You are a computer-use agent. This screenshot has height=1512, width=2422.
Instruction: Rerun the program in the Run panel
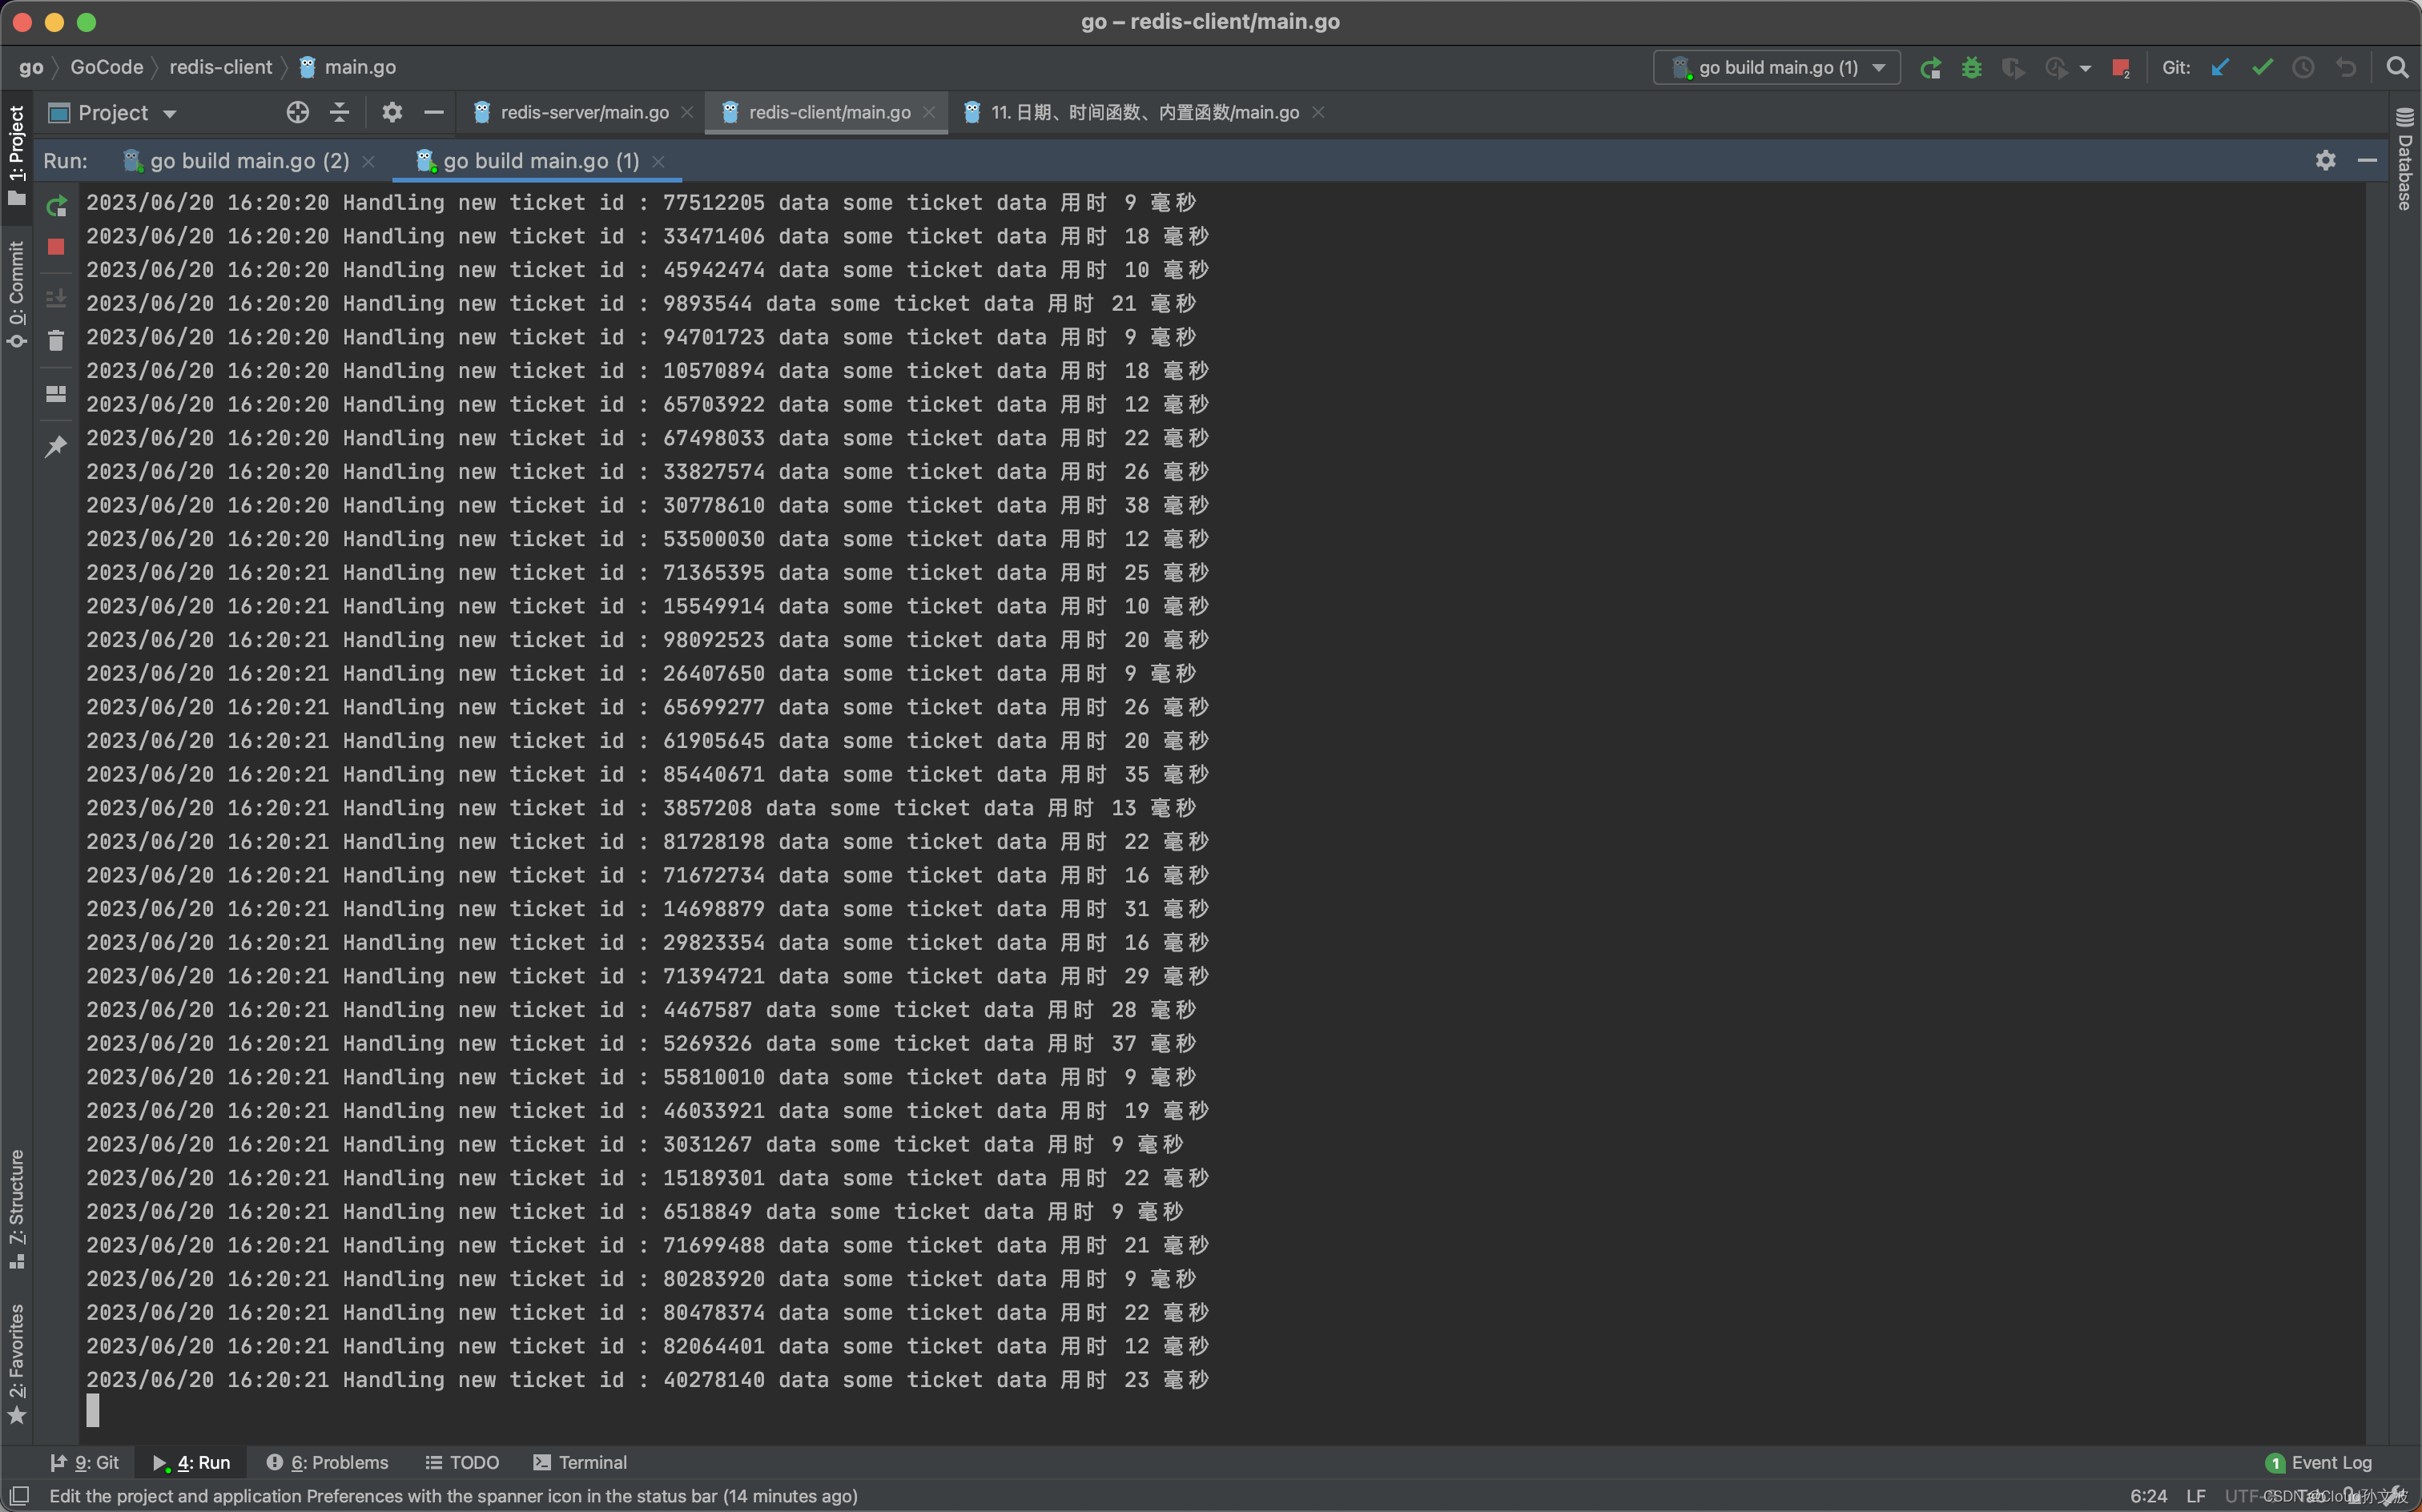pyautogui.click(x=57, y=207)
